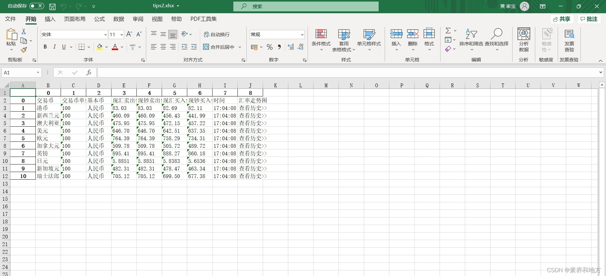Select the row 5 header
Viewport: 606px width, 276px height.
(x=5, y=123)
